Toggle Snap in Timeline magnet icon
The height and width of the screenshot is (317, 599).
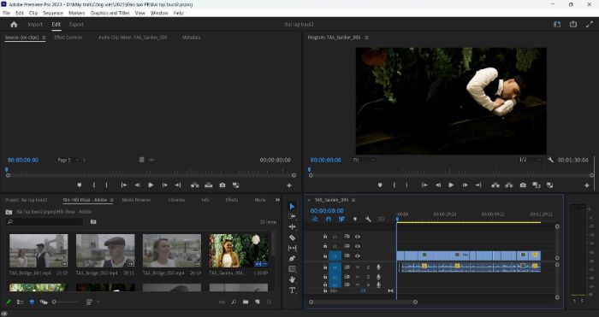[328, 219]
